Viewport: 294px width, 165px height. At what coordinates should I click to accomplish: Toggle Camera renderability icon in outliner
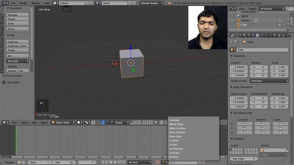(288, 20)
